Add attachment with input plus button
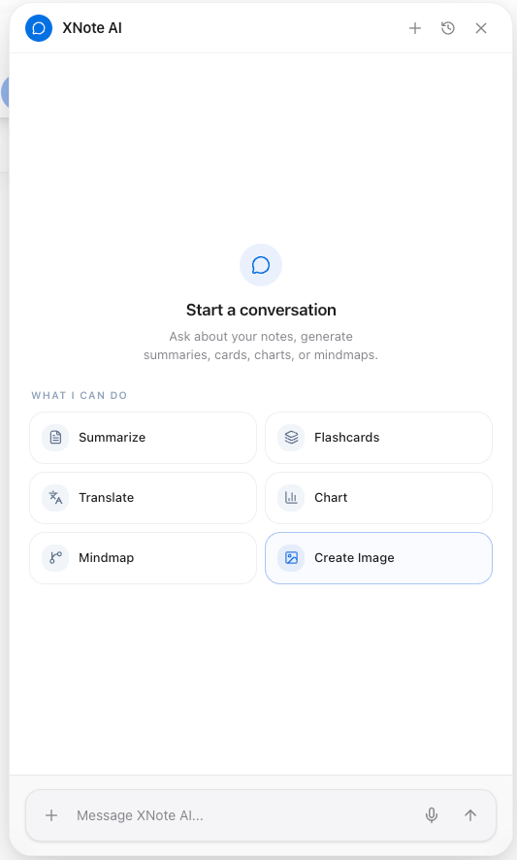This screenshot has width=517, height=860. tap(51, 815)
